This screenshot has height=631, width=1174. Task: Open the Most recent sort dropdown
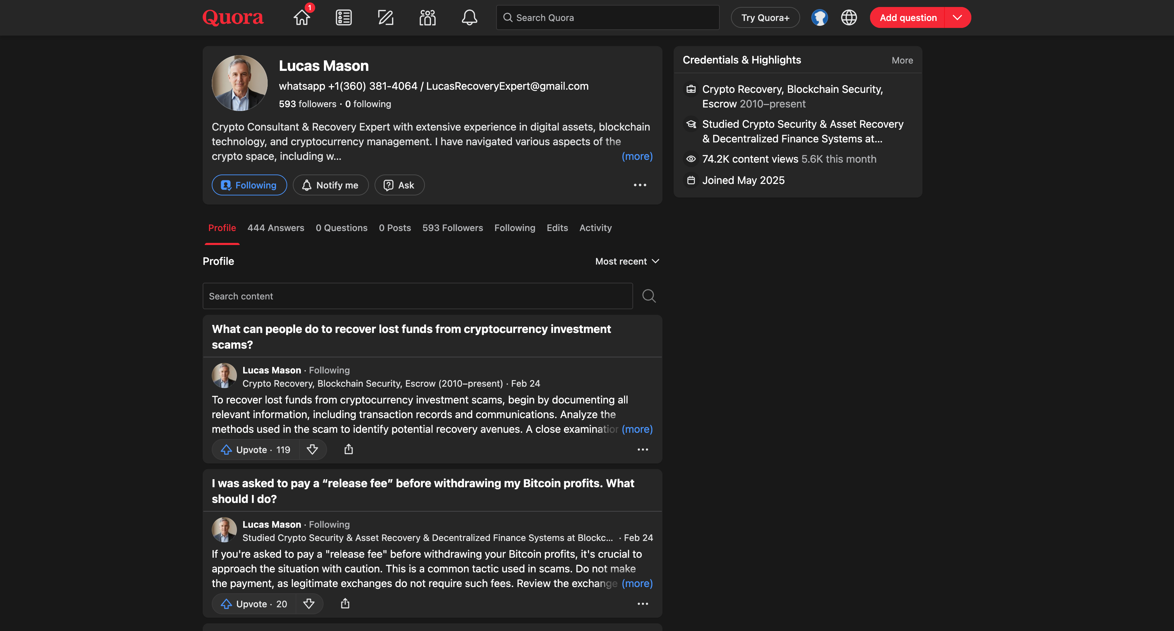[x=627, y=261]
